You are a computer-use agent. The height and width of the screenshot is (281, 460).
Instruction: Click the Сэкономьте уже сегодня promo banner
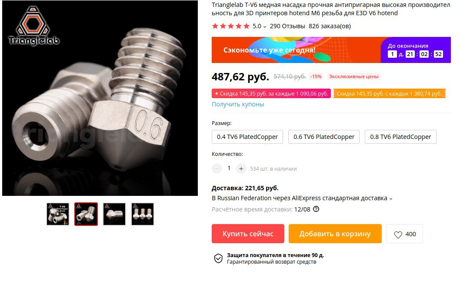click(296, 50)
